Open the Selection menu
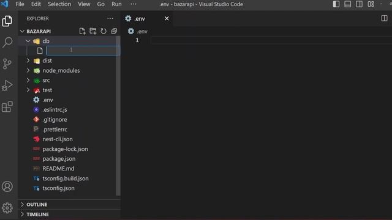Image resolution: width=392 pixels, height=220 pixels. (x=59, y=4)
